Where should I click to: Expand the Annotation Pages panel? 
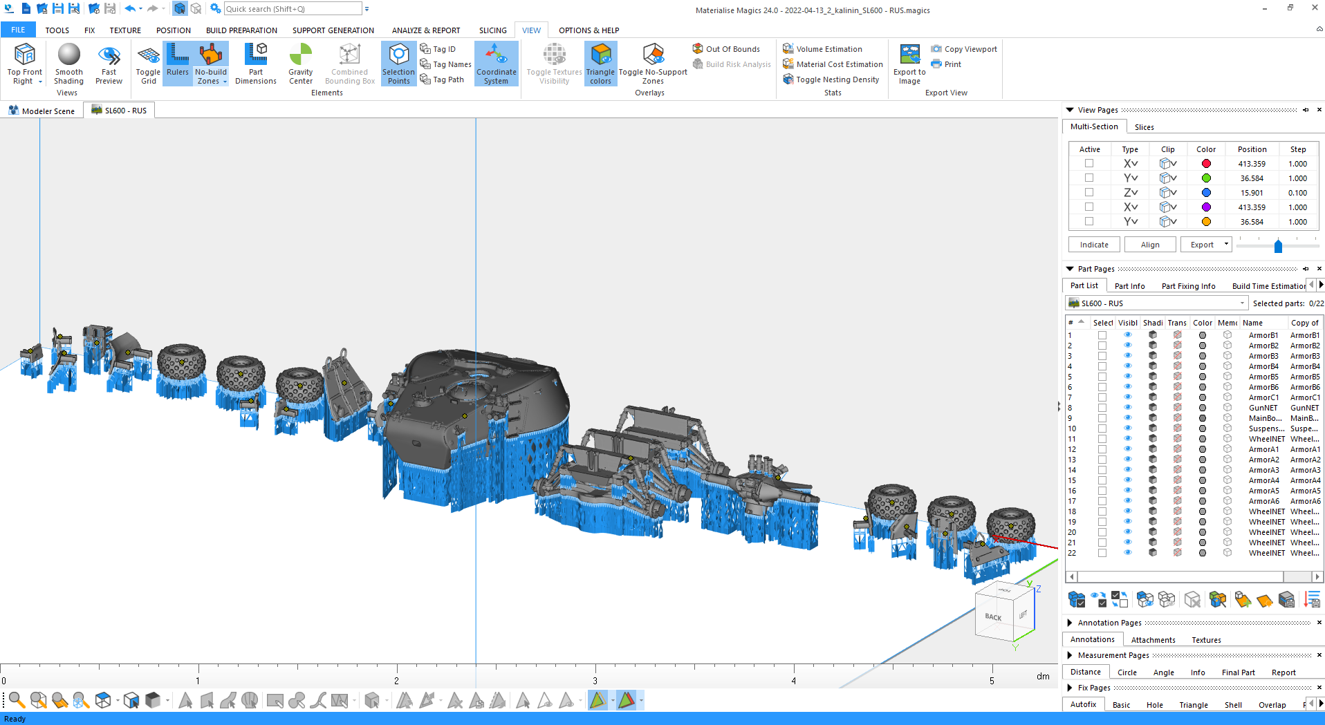pyautogui.click(x=1071, y=623)
